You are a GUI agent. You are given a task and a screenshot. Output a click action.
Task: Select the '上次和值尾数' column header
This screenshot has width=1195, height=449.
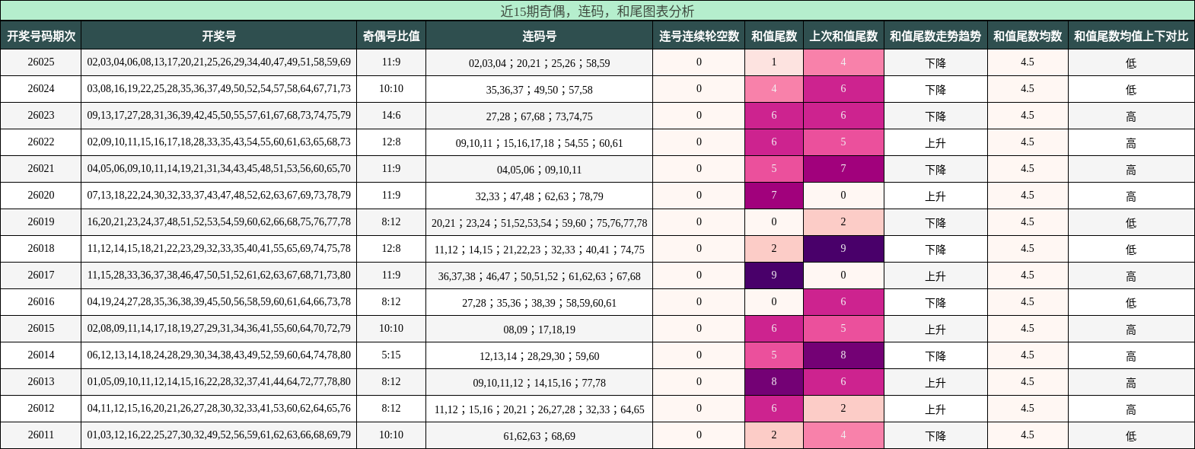pyautogui.click(x=843, y=36)
